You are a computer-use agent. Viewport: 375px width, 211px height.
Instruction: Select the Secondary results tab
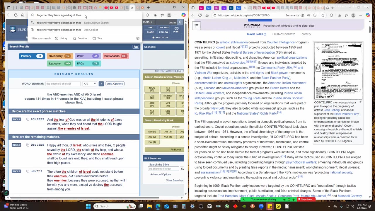[x=60, y=56]
